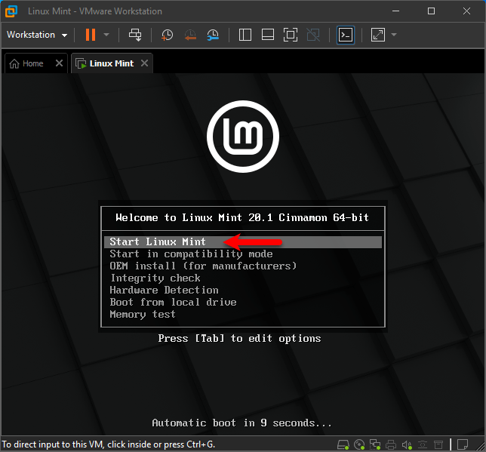Open the Workstation menu

tap(37, 35)
